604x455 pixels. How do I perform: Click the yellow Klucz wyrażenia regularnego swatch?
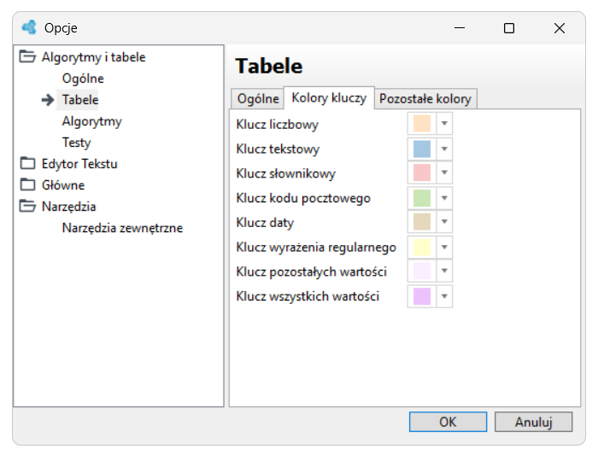click(x=422, y=247)
